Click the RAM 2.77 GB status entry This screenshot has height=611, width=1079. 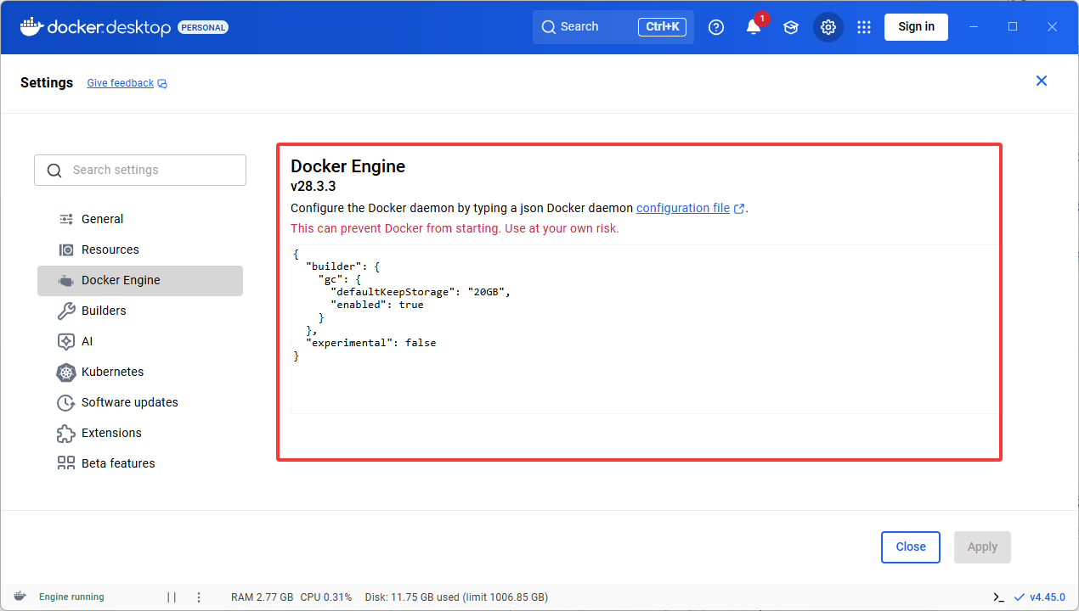coord(263,597)
